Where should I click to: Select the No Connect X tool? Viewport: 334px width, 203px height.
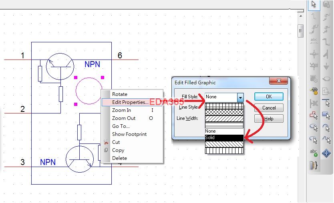click(x=314, y=103)
